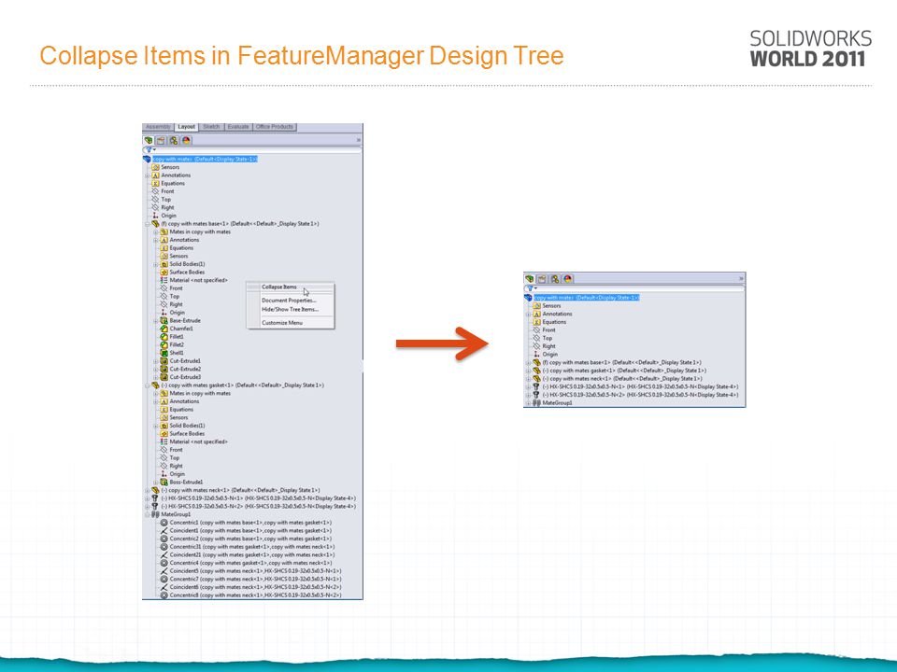This screenshot has height=672, width=897.
Task: Expand the Base-Extrude feature node
Action: point(156,321)
